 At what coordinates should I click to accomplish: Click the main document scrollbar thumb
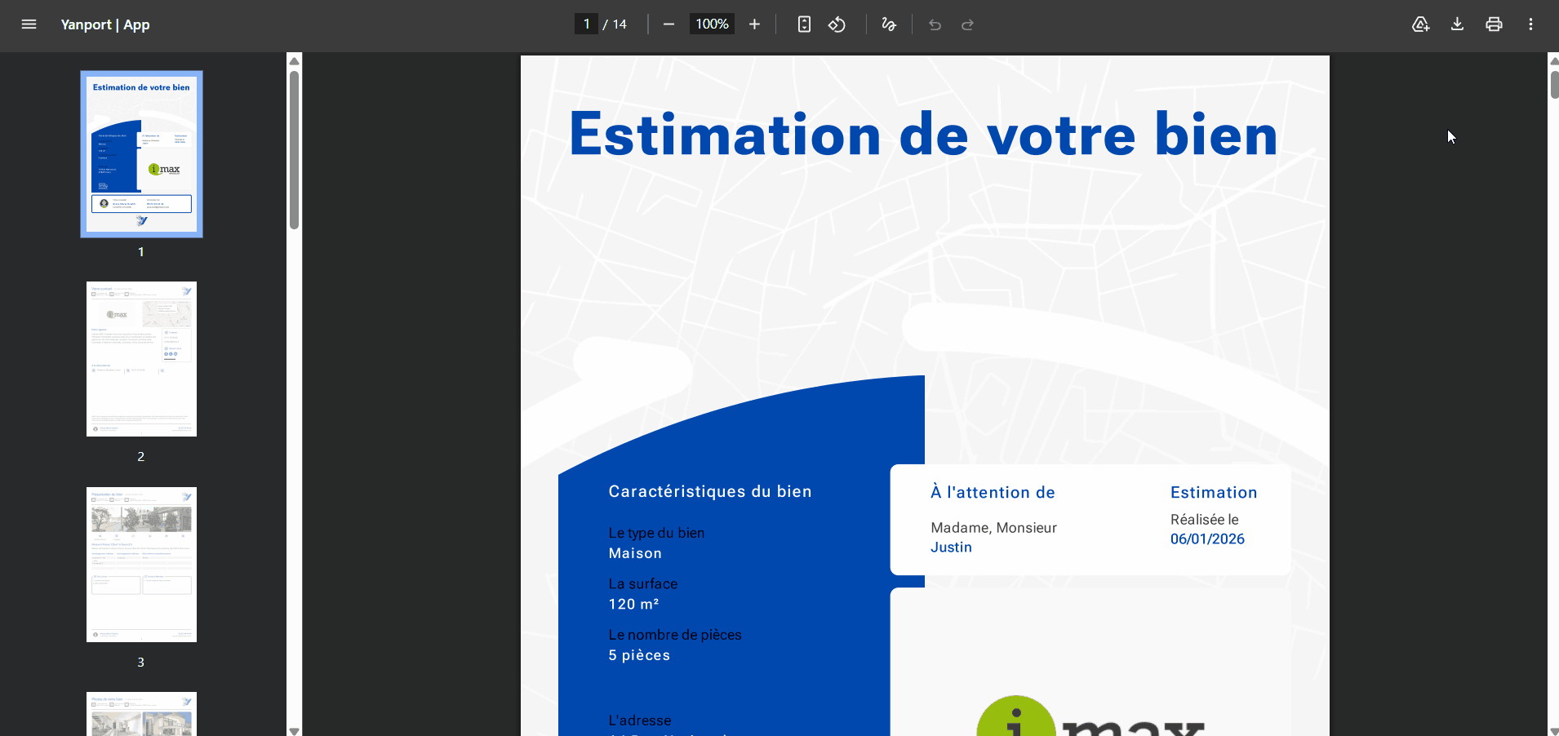pyautogui.click(x=1554, y=85)
